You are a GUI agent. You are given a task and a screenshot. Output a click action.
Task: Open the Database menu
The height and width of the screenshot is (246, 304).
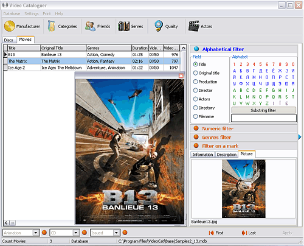(x=12, y=13)
